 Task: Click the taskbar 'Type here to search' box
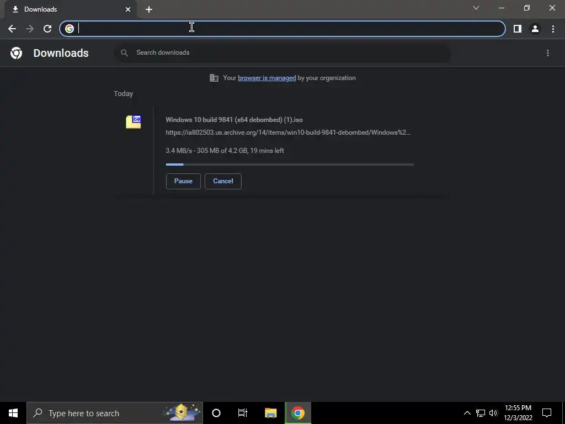(115, 413)
